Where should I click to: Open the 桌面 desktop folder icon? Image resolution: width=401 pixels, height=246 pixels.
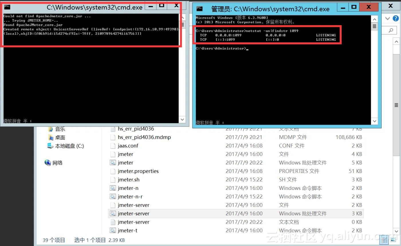pyautogui.click(x=51, y=137)
